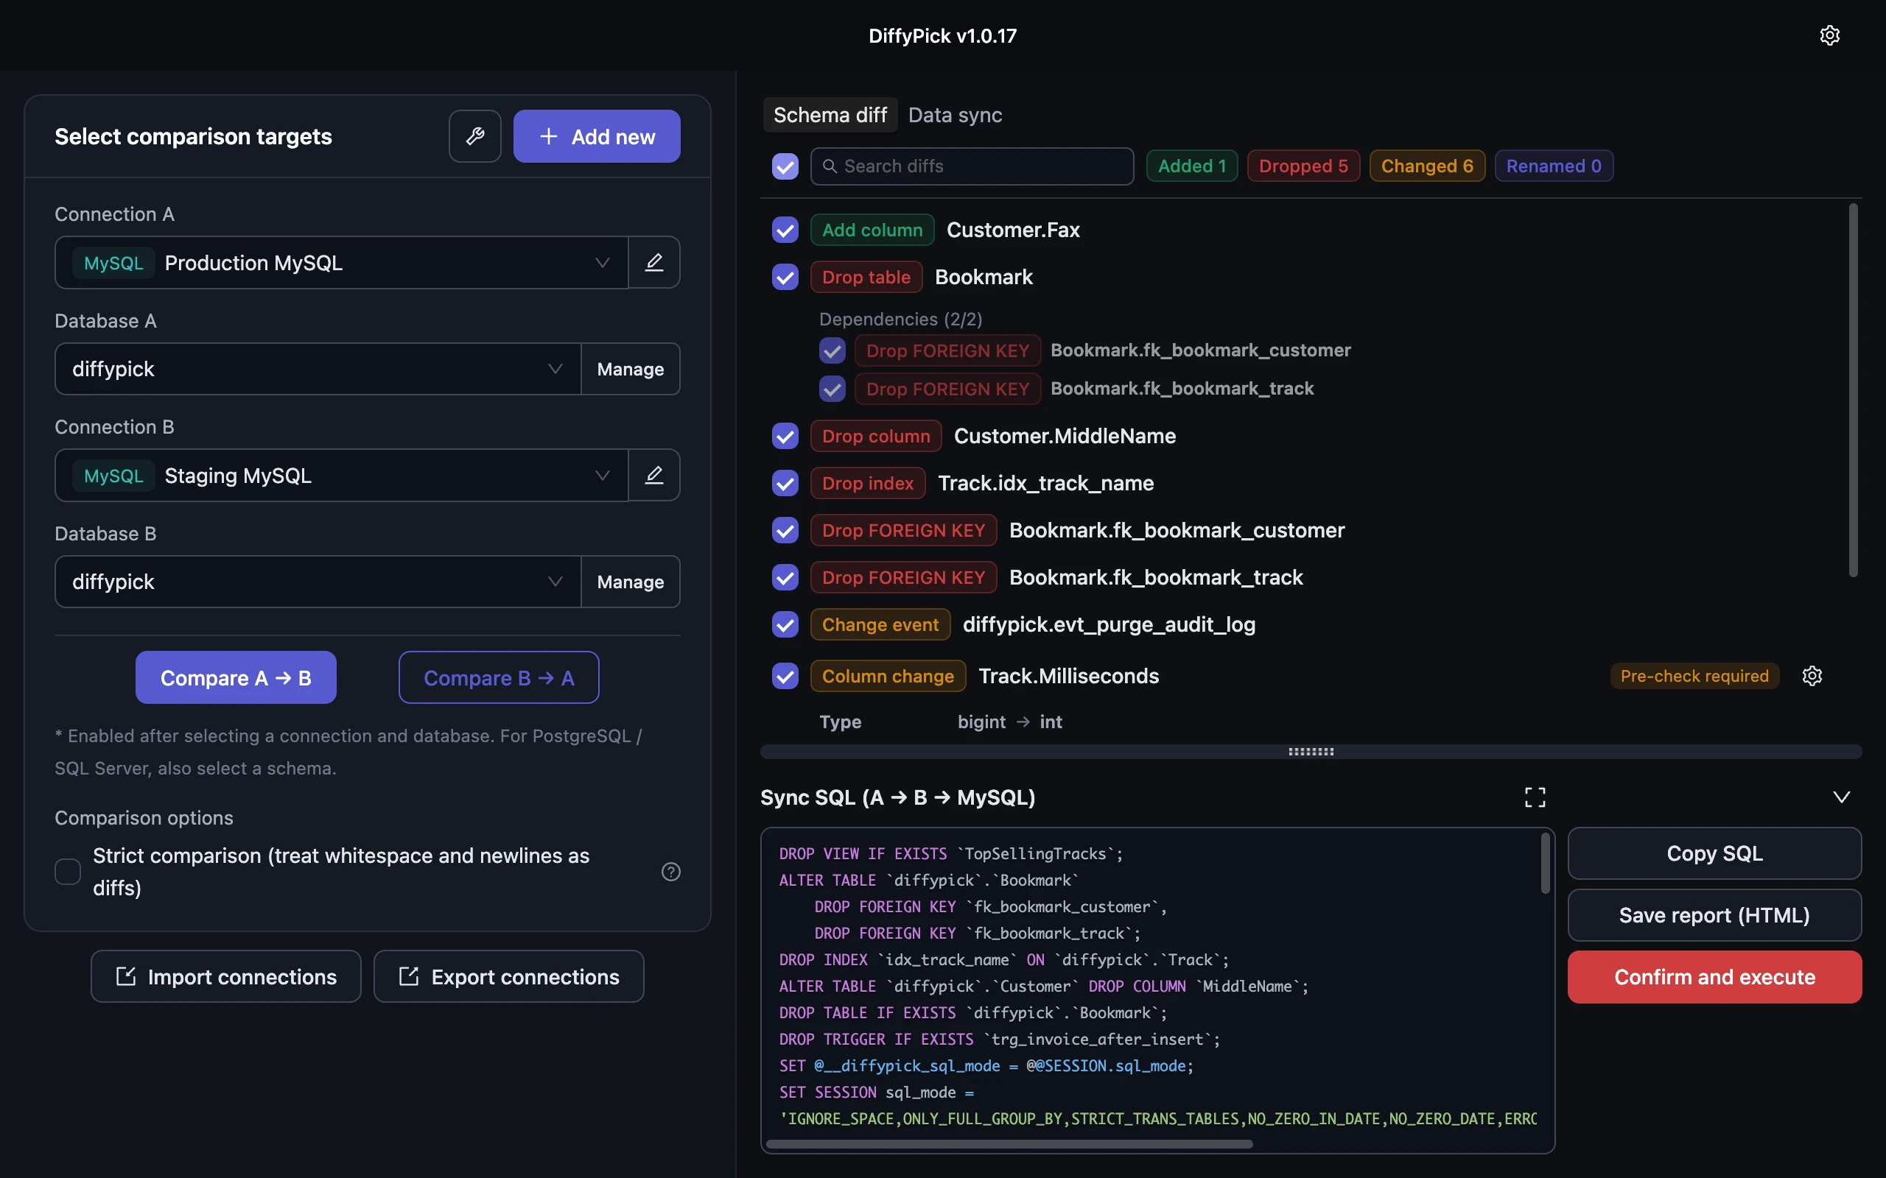Uncheck the Column change Track.Milliseconds diff
The height and width of the screenshot is (1178, 1886).
point(785,675)
